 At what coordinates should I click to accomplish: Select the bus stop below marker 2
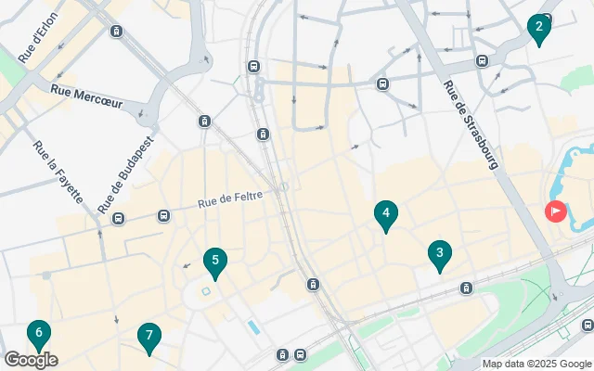click(x=482, y=60)
